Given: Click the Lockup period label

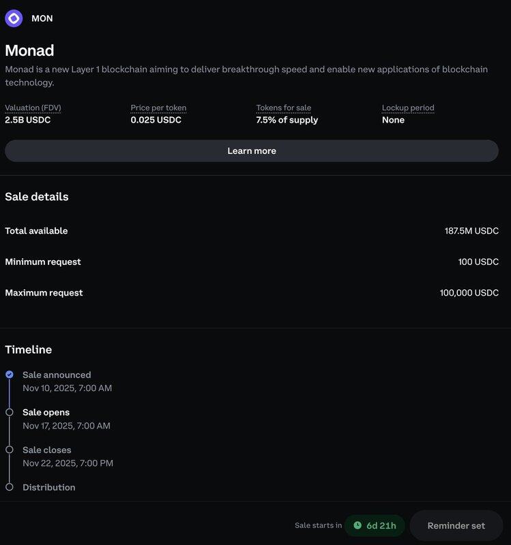Looking at the screenshot, I should [408, 108].
